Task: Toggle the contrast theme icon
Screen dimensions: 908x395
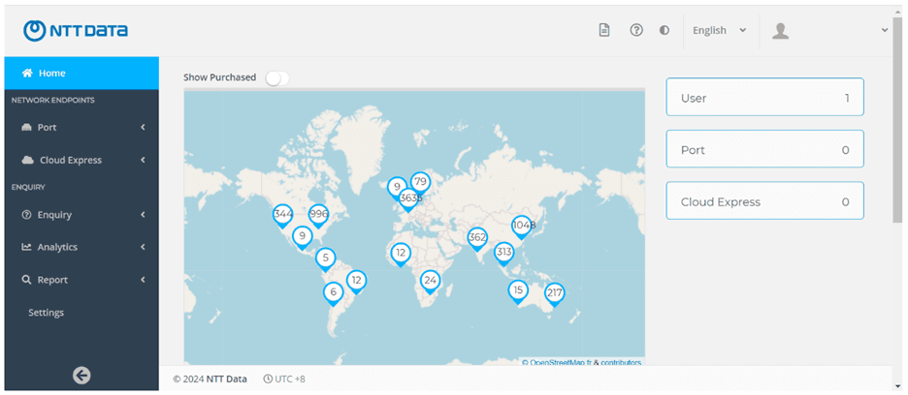Action: [x=665, y=31]
